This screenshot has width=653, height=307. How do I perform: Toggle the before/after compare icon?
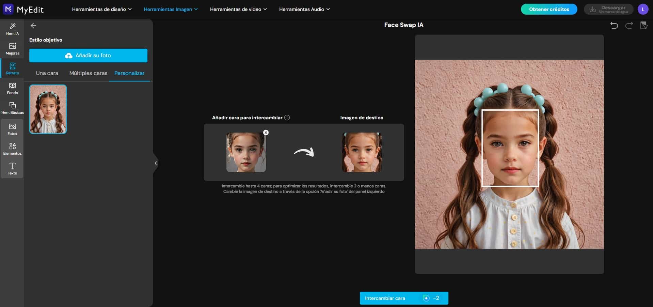point(643,25)
